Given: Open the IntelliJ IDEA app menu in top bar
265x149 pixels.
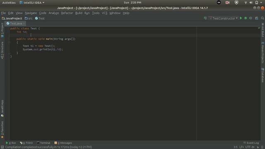Looking at the screenshot, I should coord(32,2).
